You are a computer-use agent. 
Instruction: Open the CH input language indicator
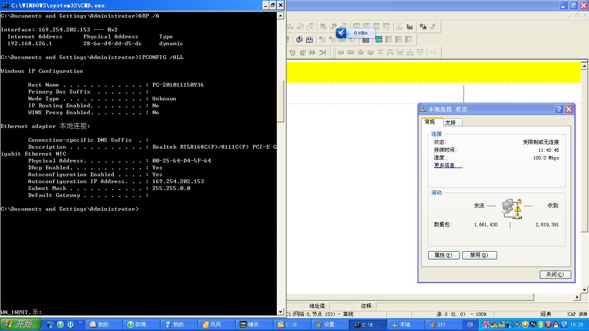tap(470, 325)
